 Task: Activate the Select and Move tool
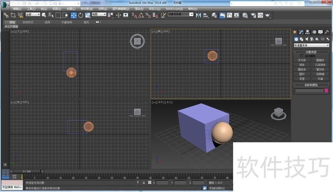coord(74,15)
